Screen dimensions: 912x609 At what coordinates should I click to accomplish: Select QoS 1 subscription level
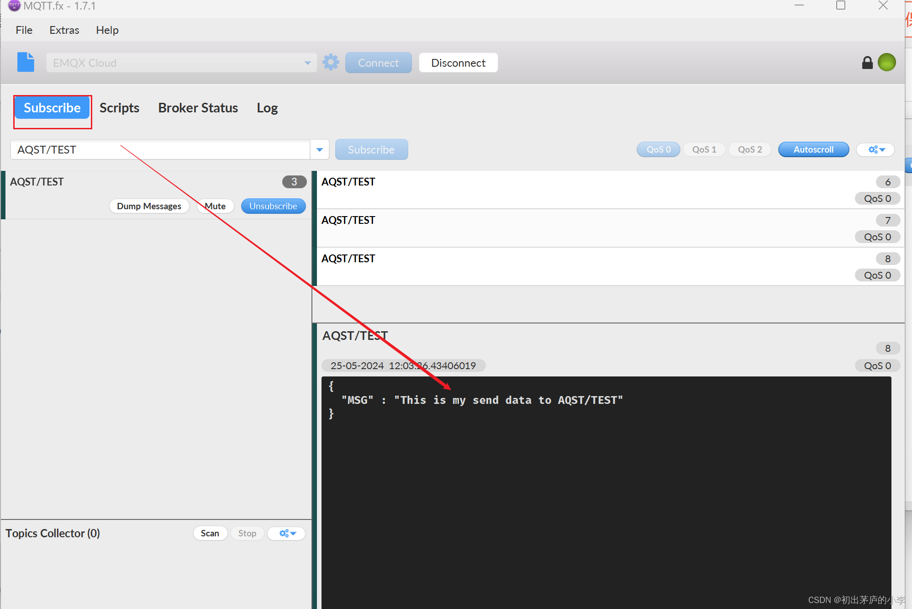704,149
